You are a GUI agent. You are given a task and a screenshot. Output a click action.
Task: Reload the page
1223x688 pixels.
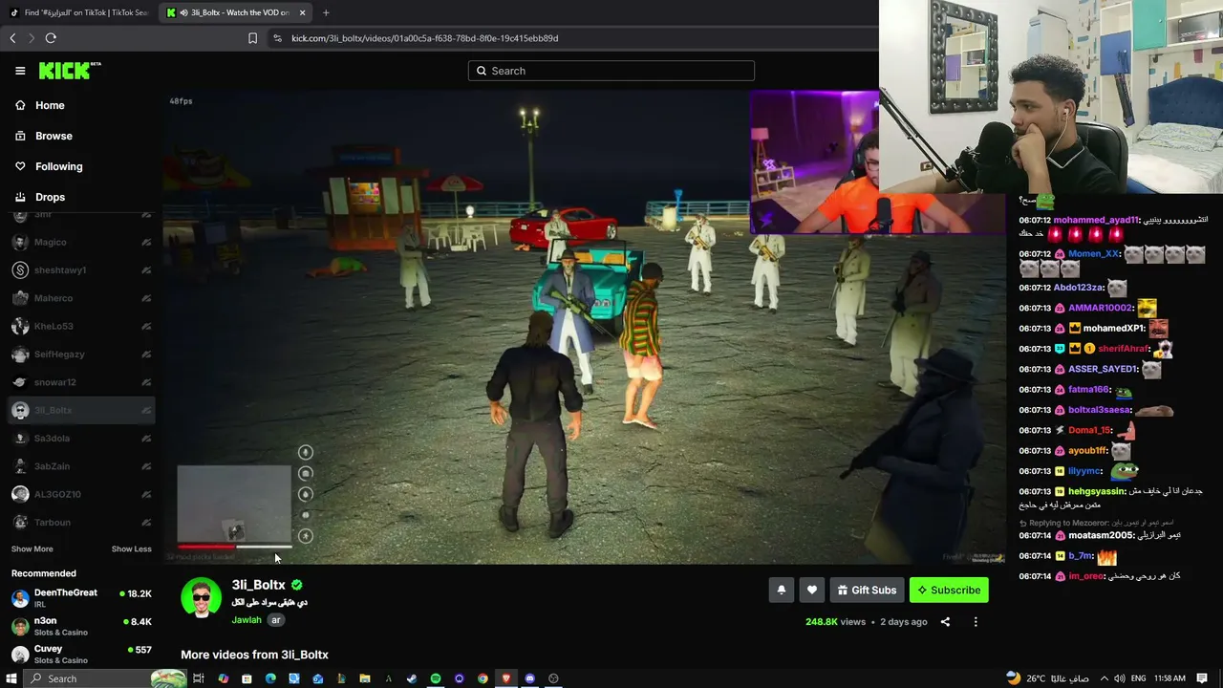(51, 38)
